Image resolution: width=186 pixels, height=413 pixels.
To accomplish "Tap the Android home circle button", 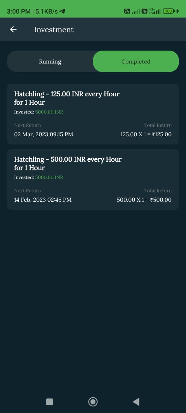I will point(93,401).
